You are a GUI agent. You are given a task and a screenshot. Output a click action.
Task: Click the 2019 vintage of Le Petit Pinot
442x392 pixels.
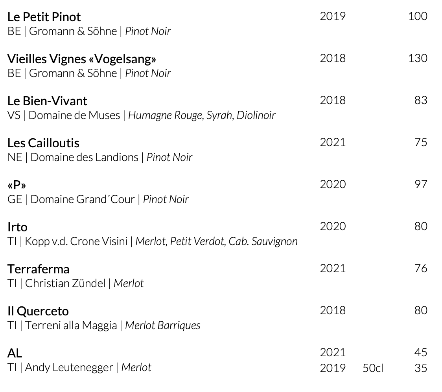[x=333, y=16]
